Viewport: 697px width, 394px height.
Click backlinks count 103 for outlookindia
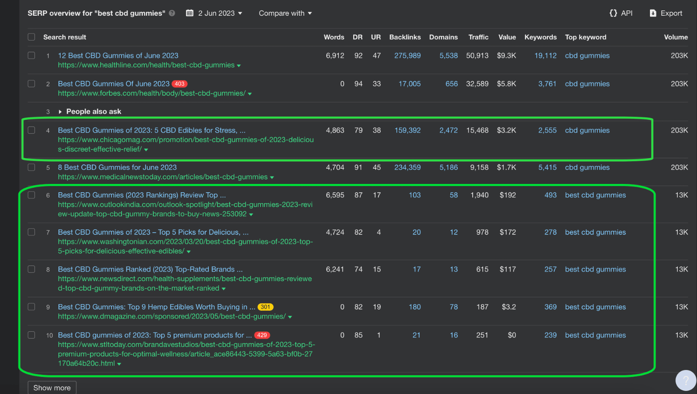[415, 195]
